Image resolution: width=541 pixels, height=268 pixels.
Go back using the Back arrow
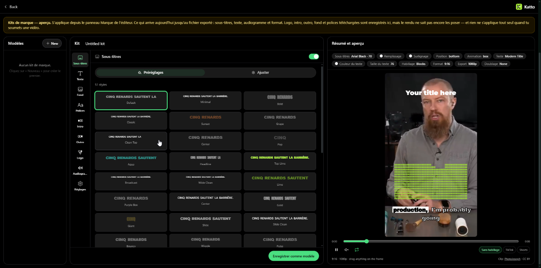point(11,7)
